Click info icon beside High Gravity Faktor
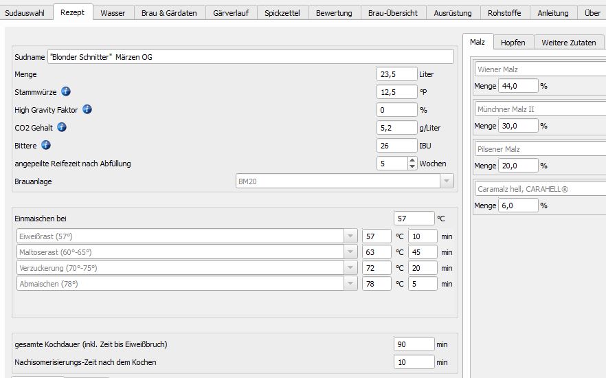Viewport: 606px width, 378px height. 87,109
